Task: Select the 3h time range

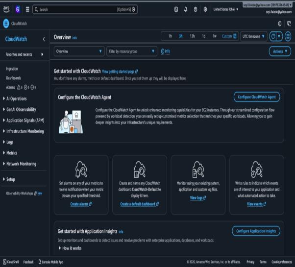Action: coord(181,36)
